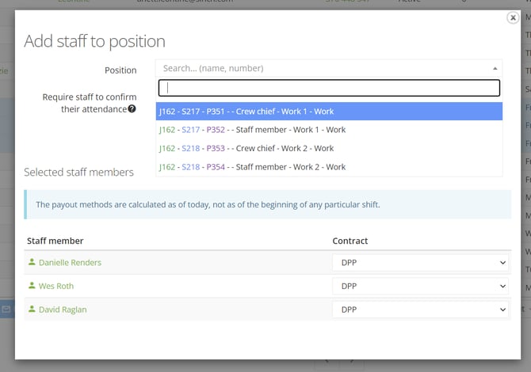
Task: Open David Raglan staff profile link
Action: [63, 309]
